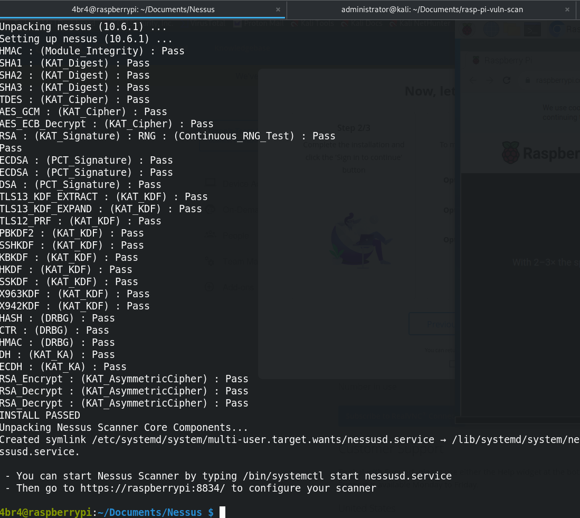
Task: Click the Raspberry Pi favicon on the browser tab
Action: tap(476, 60)
